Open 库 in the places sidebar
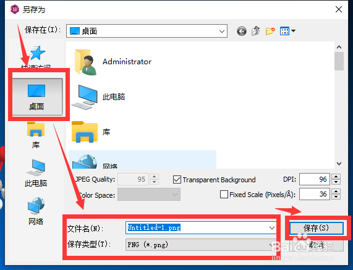The height and width of the screenshot is (270, 353). tap(36, 135)
